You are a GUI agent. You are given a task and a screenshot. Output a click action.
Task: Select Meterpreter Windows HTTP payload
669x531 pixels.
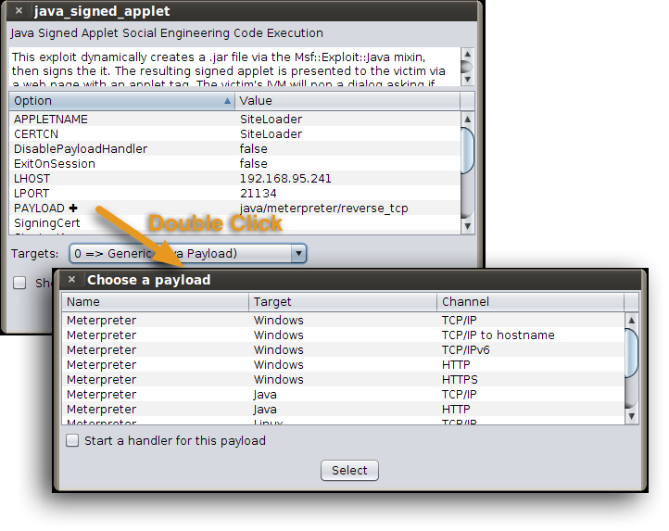point(343,365)
